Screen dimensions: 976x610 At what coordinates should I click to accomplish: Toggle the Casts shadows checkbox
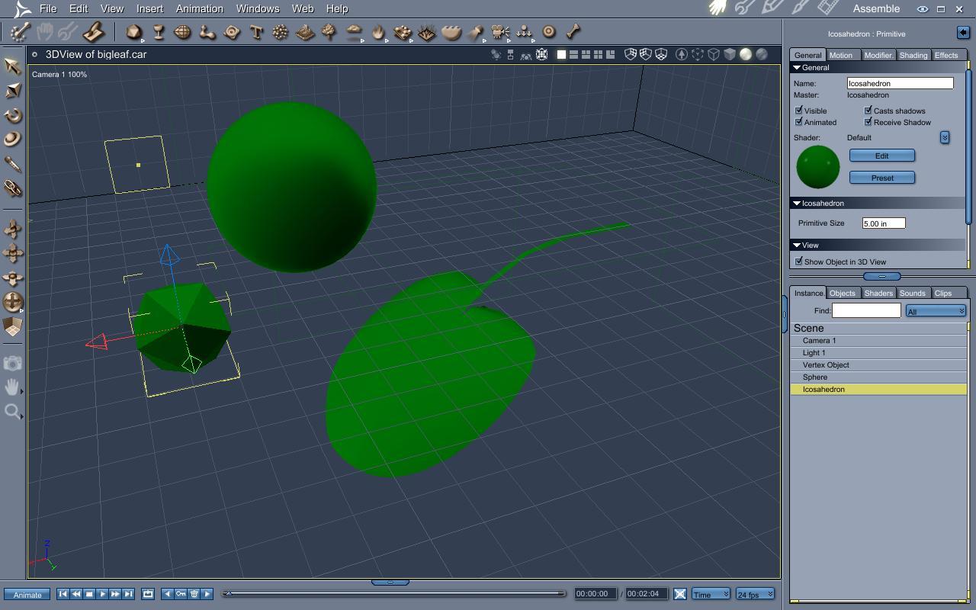(868, 111)
